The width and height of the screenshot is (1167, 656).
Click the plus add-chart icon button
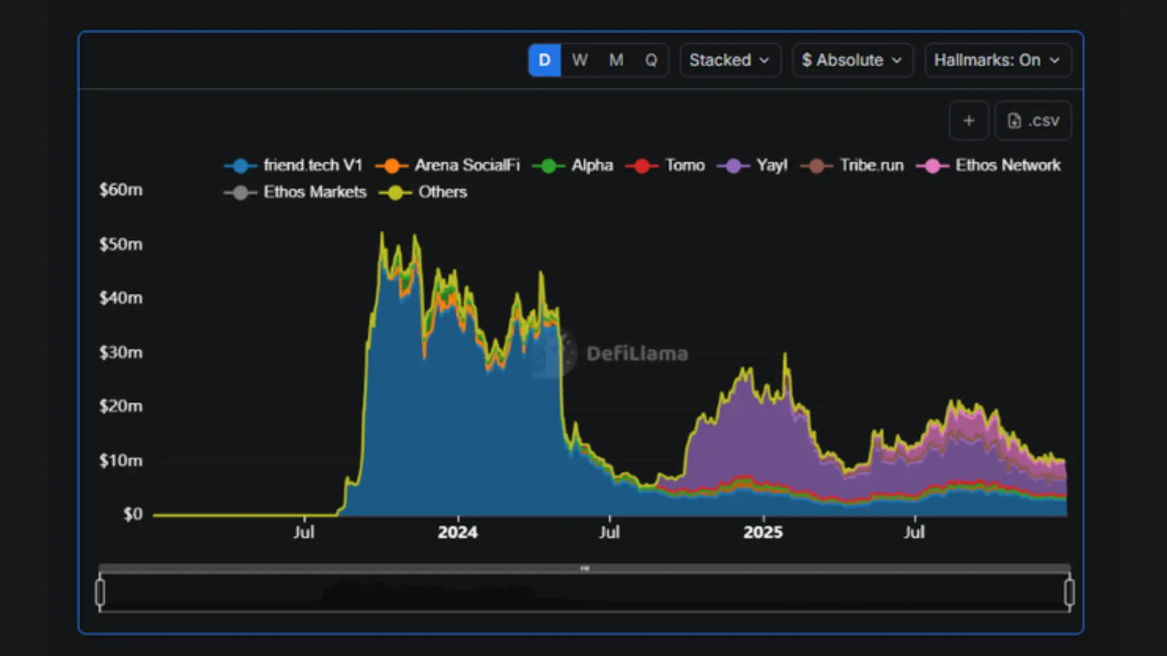click(x=968, y=121)
